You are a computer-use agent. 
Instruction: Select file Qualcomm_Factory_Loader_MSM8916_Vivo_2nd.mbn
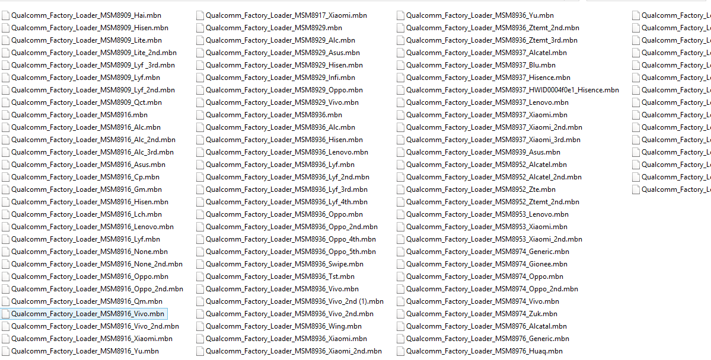(x=95, y=326)
